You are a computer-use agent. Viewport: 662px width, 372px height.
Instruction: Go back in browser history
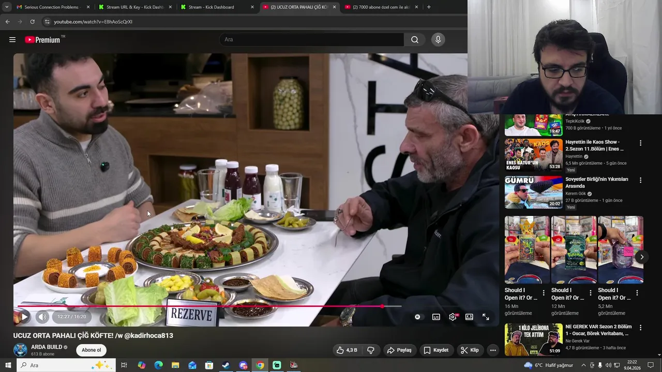(x=7, y=22)
